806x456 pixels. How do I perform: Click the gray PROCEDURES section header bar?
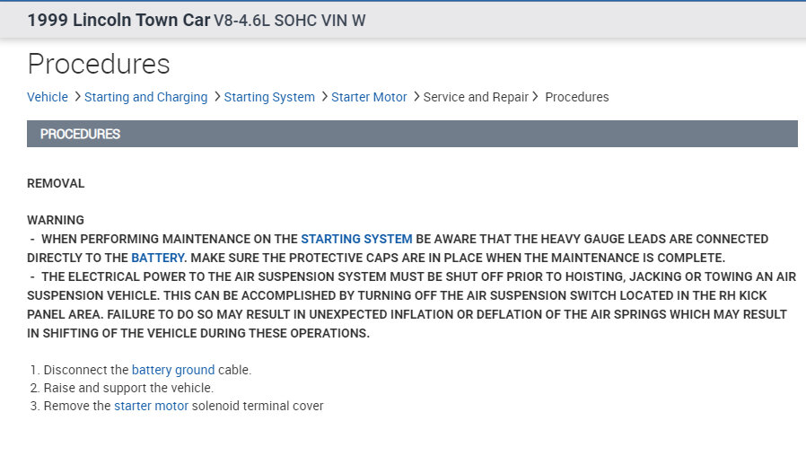[x=412, y=134]
